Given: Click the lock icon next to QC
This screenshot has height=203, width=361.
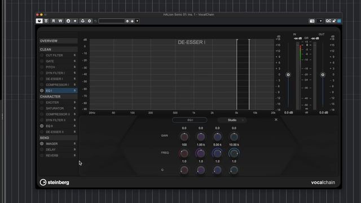Looking at the screenshot, I should [x=334, y=21].
